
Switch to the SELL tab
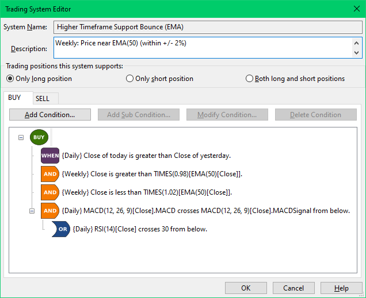(x=45, y=99)
